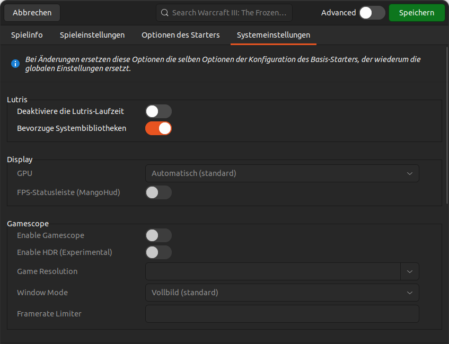Enable the Gamescope switch

click(x=158, y=235)
